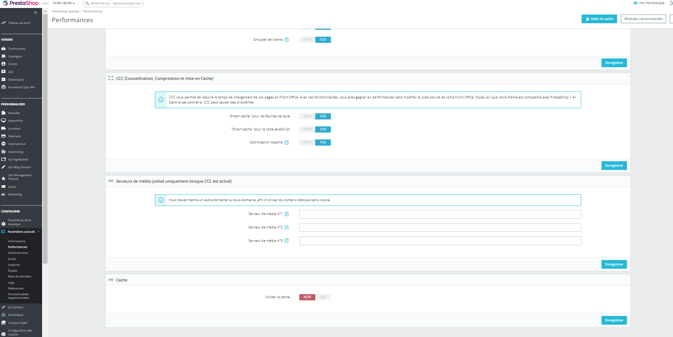
Task: Click the Voir ma boutique eye icon
Action: [635, 3]
